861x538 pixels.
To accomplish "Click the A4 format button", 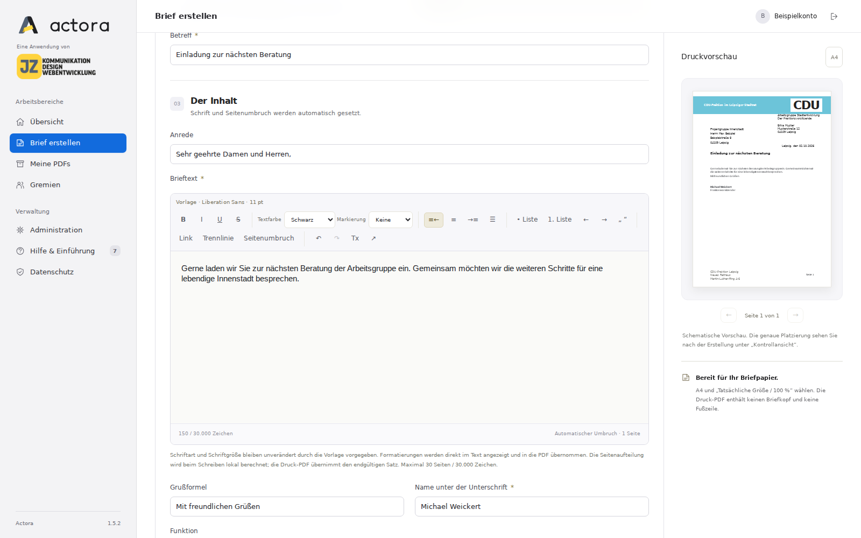I will [x=834, y=57].
